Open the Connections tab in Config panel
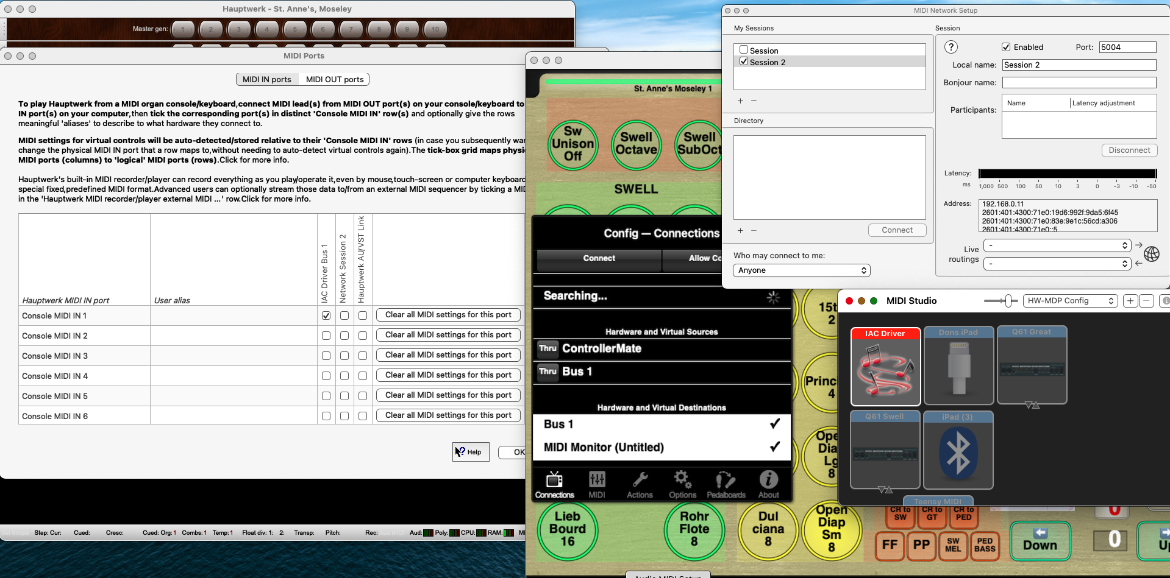The width and height of the screenshot is (1170, 578). [554, 485]
